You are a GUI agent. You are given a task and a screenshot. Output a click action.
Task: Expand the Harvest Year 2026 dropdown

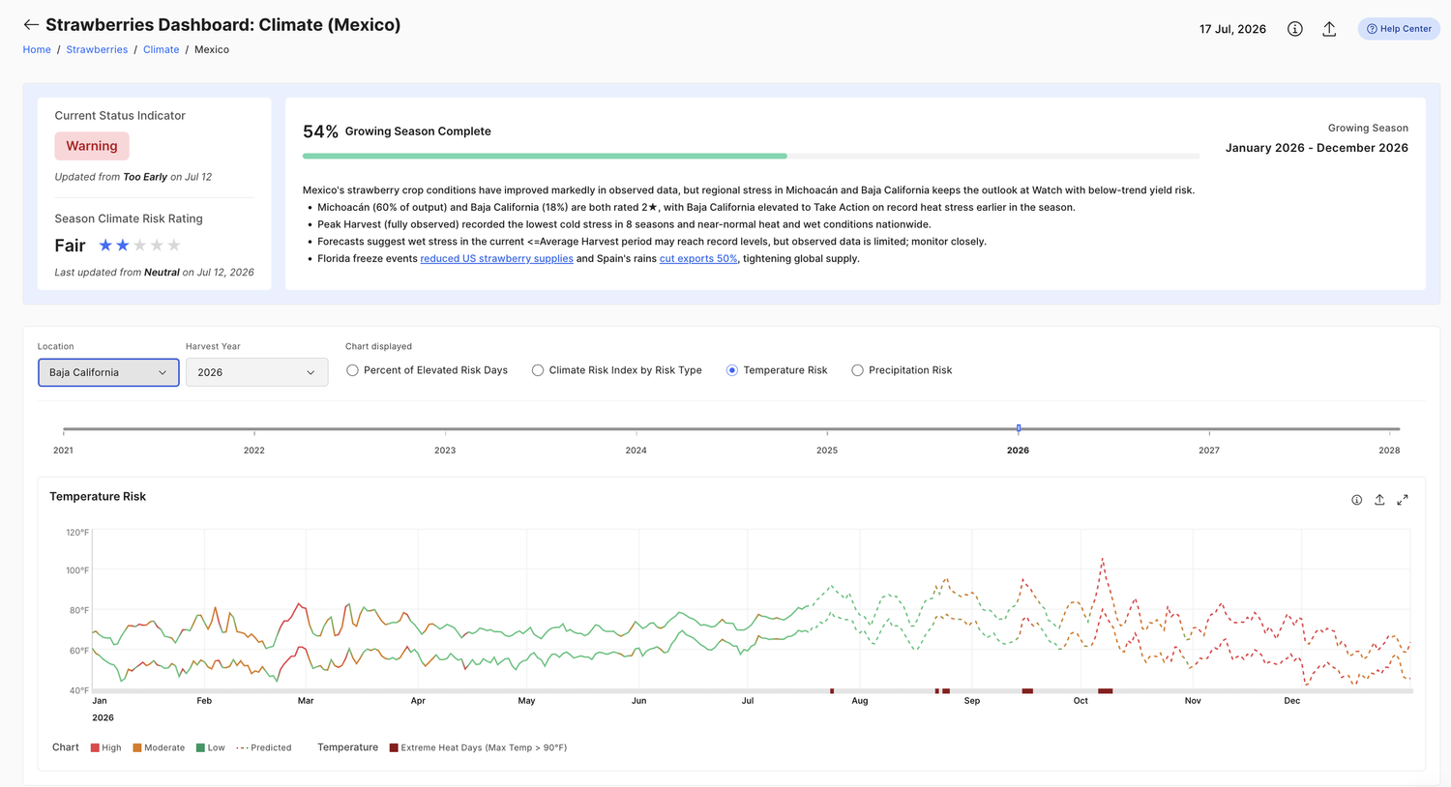(256, 372)
